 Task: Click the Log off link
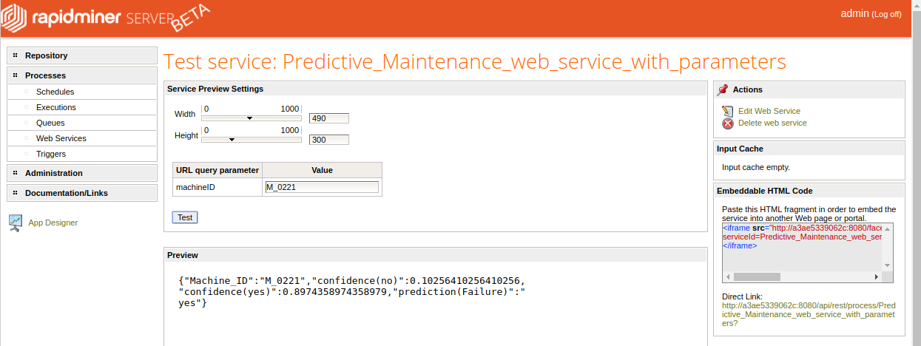tap(886, 15)
